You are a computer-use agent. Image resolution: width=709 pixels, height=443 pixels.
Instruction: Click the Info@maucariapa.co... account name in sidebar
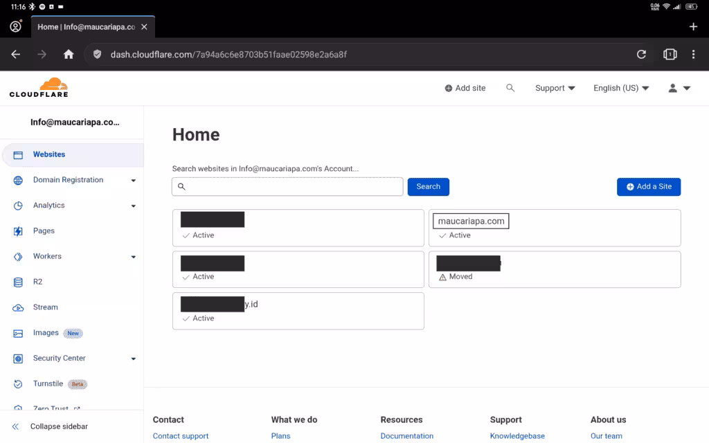point(75,122)
